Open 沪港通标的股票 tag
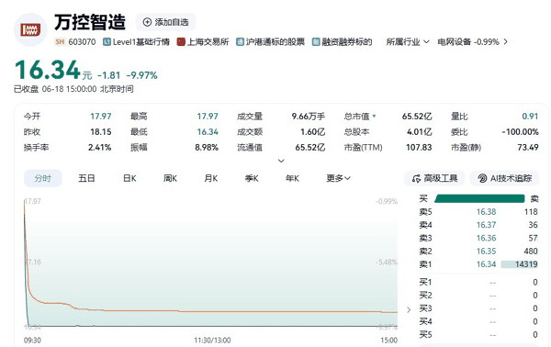Viewport: 551px width, 347px height. click(270, 42)
